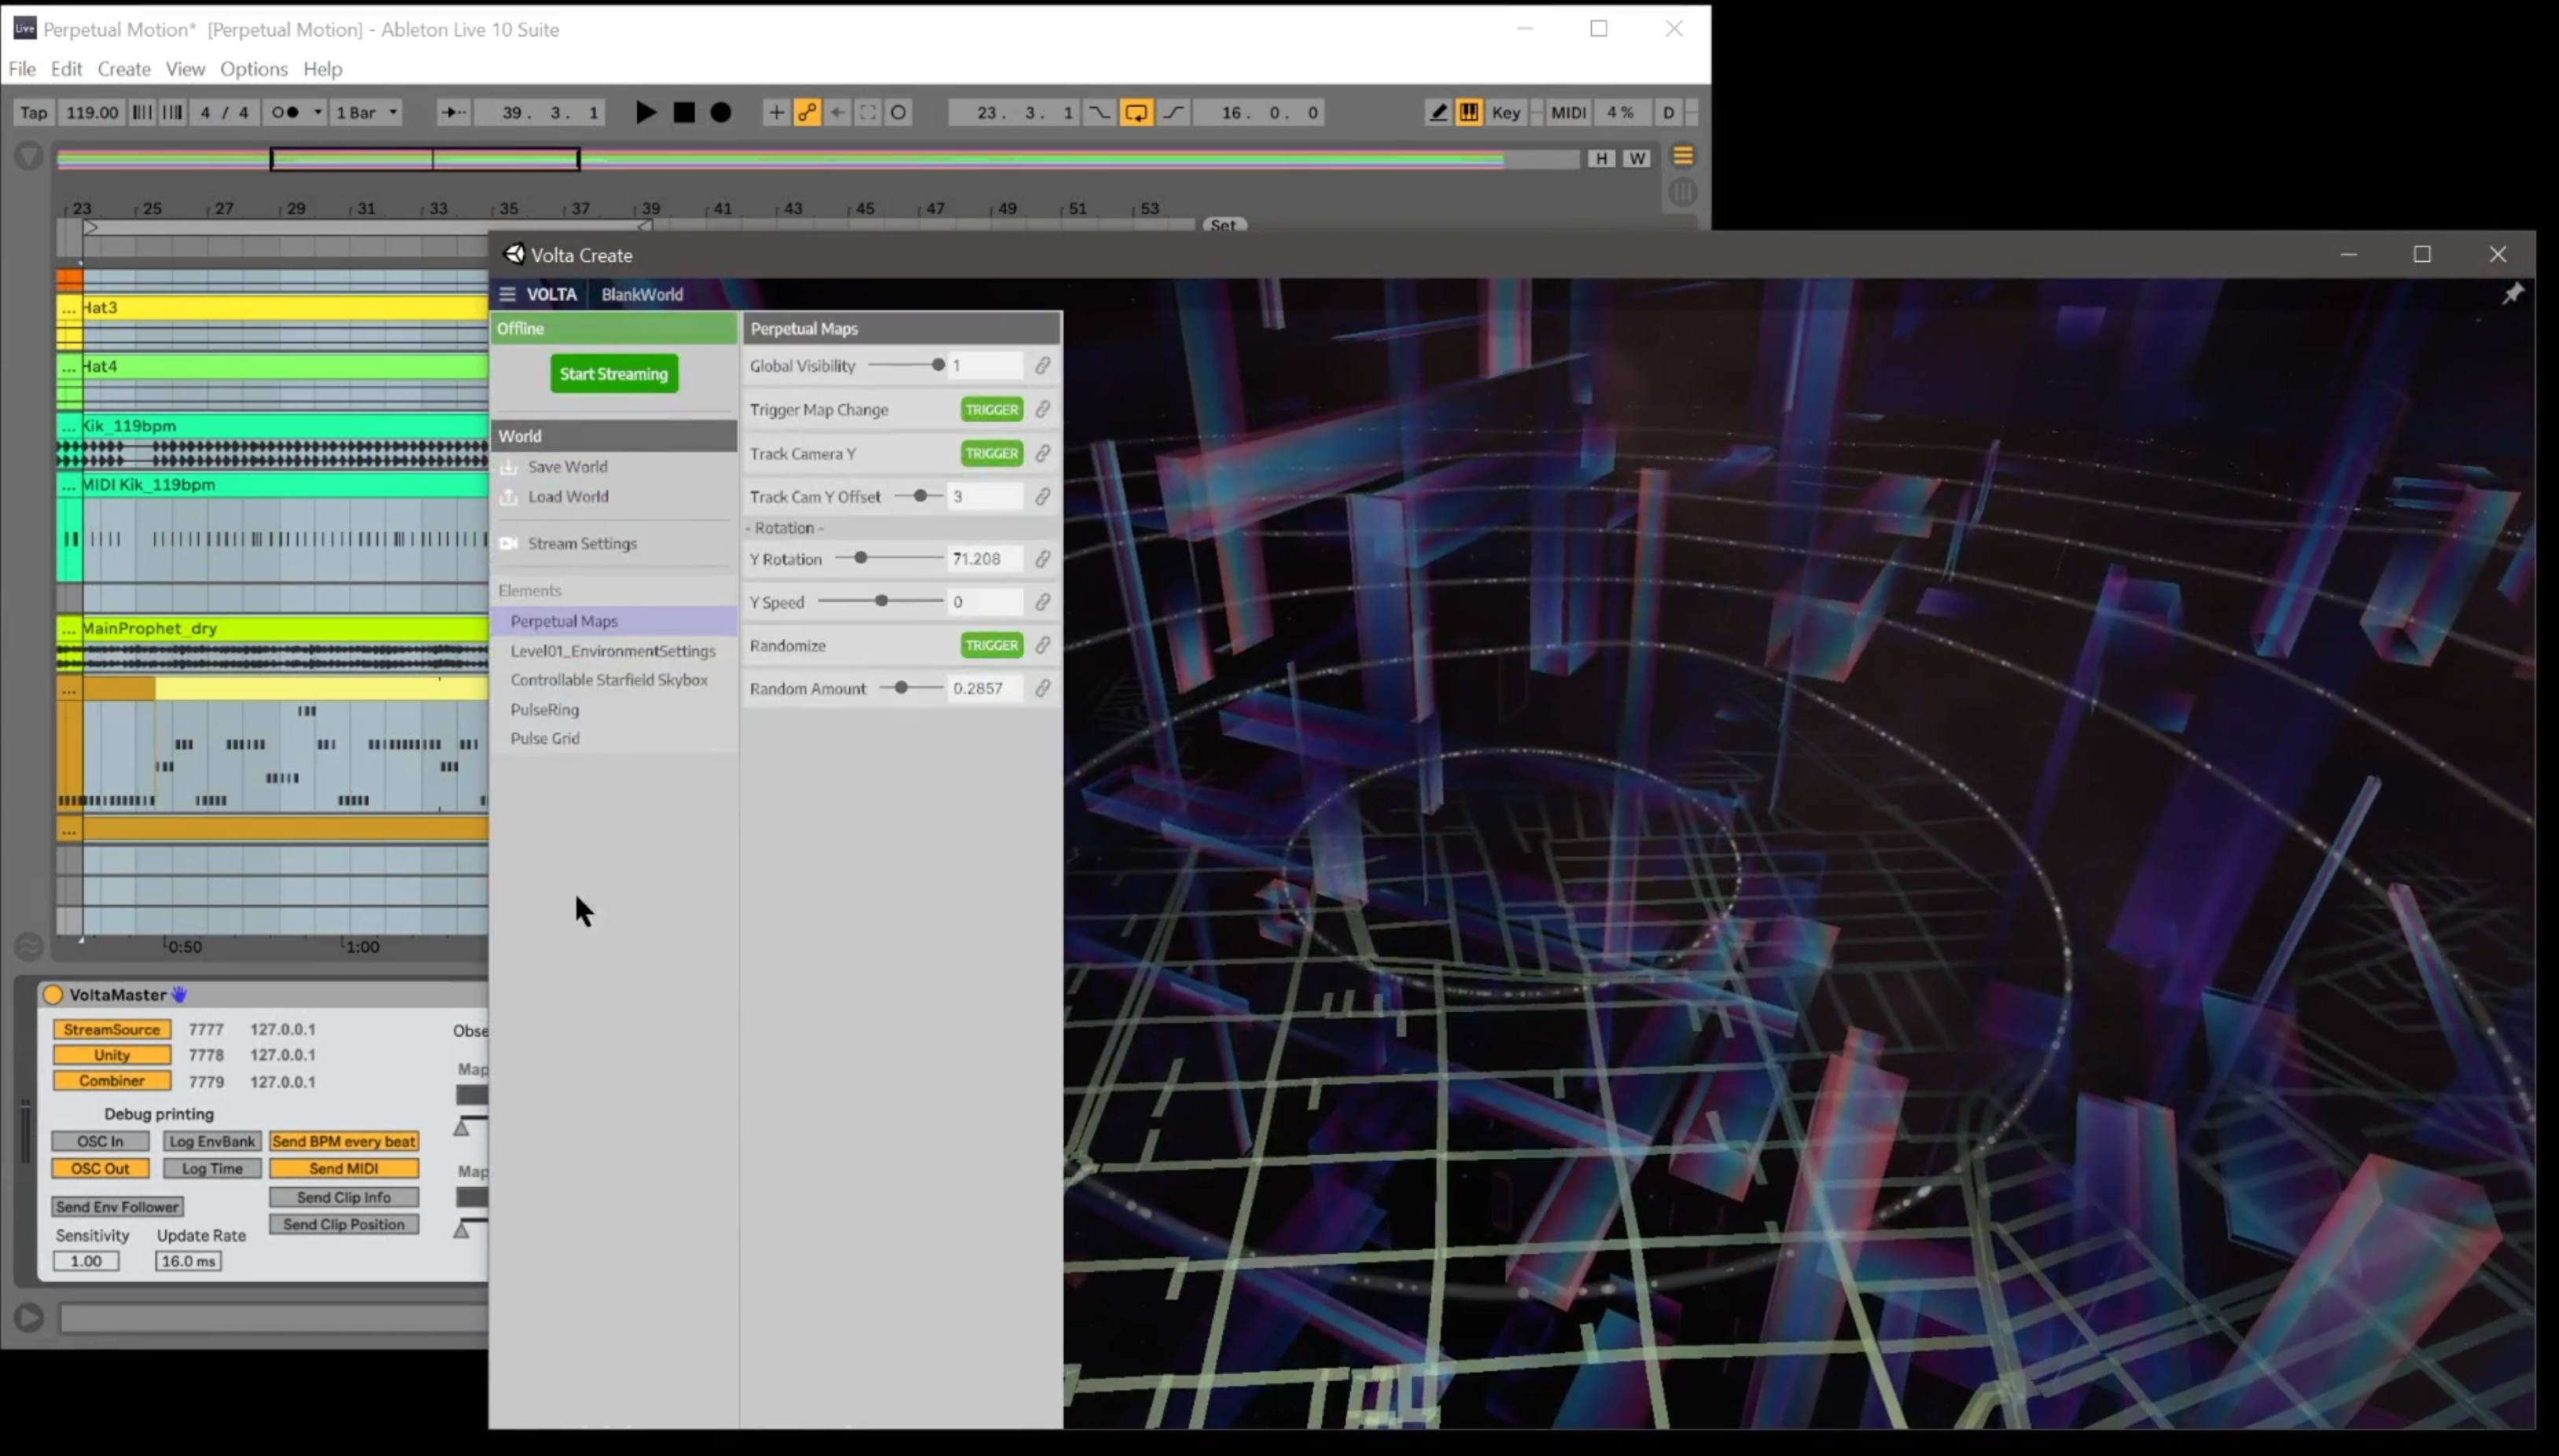Open the metronome settings dropdown arrow
Image resolution: width=2559 pixels, height=1456 pixels.
317,113
